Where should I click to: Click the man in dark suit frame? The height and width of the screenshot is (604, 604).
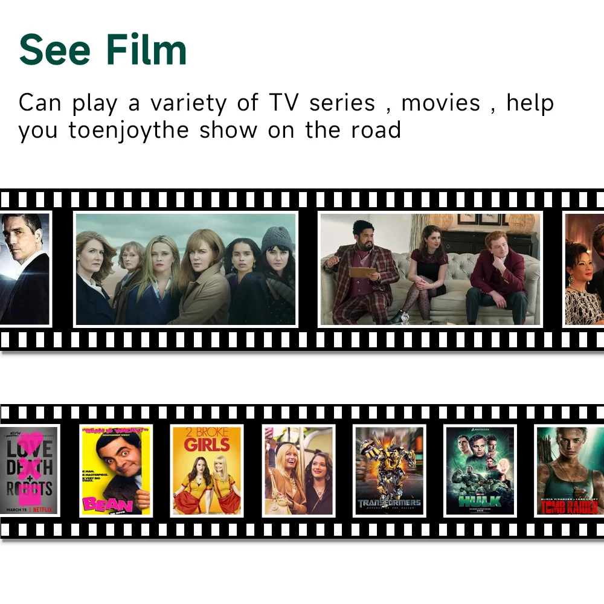[x=25, y=269]
